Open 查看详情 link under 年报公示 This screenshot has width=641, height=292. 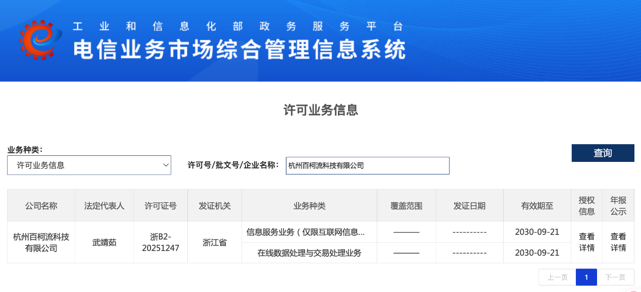[x=618, y=242]
